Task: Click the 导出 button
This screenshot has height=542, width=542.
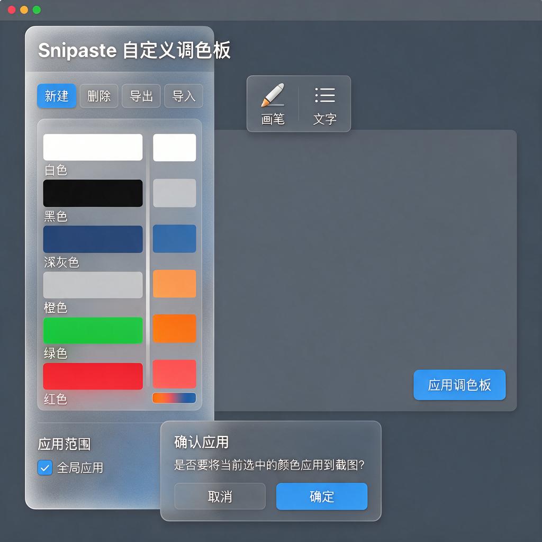Action: point(141,96)
